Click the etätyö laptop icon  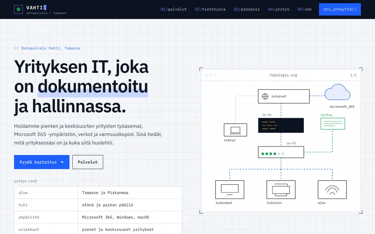click(x=235, y=130)
